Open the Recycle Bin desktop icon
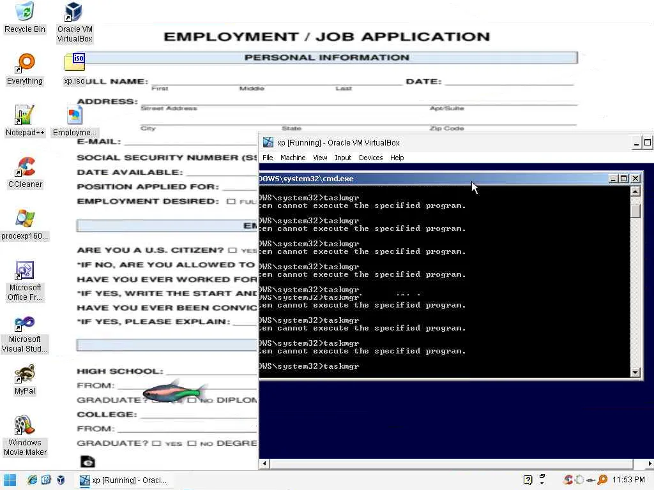The height and width of the screenshot is (490, 654). 25,17
